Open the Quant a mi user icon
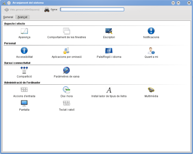Viewport: 193px width, 154px height. (151, 50)
